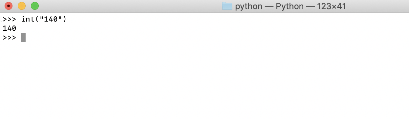Click the first dash in the window title
Image resolution: width=409 pixels, height=119 pixels.
click(x=269, y=7)
